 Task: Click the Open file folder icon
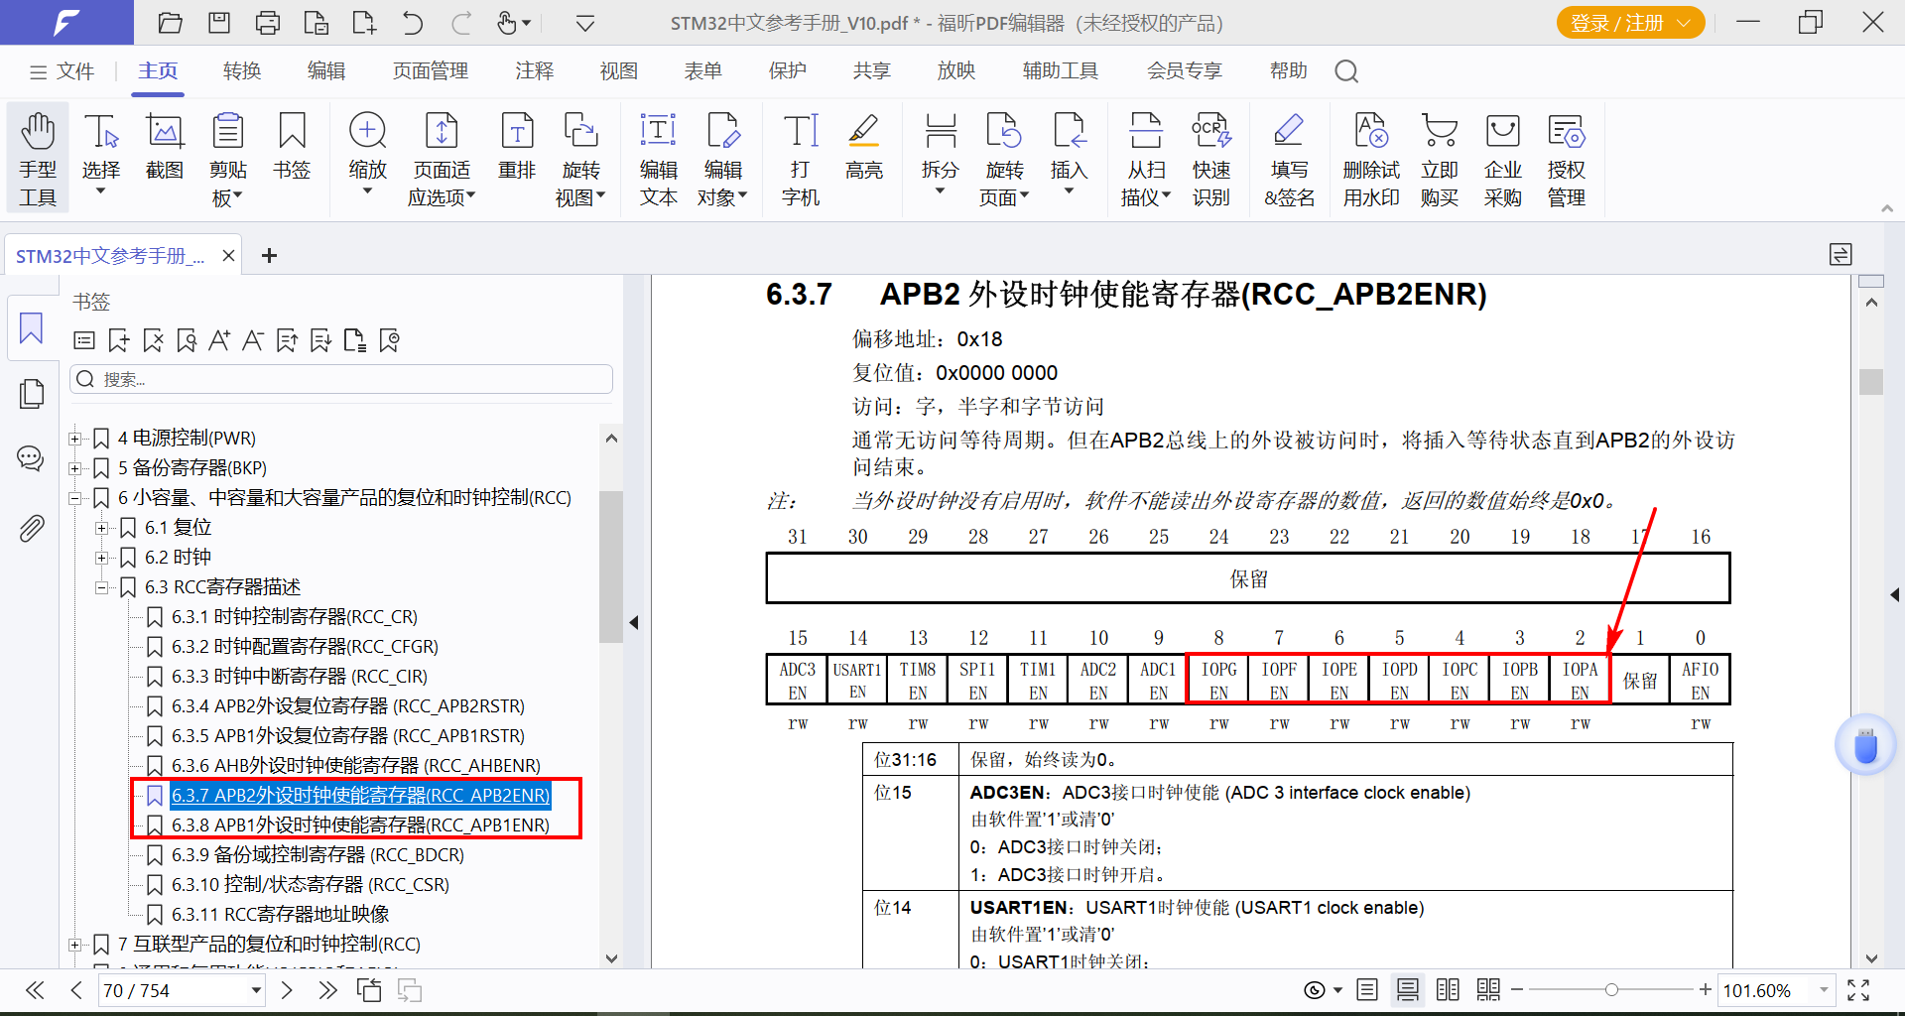point(171,22)
